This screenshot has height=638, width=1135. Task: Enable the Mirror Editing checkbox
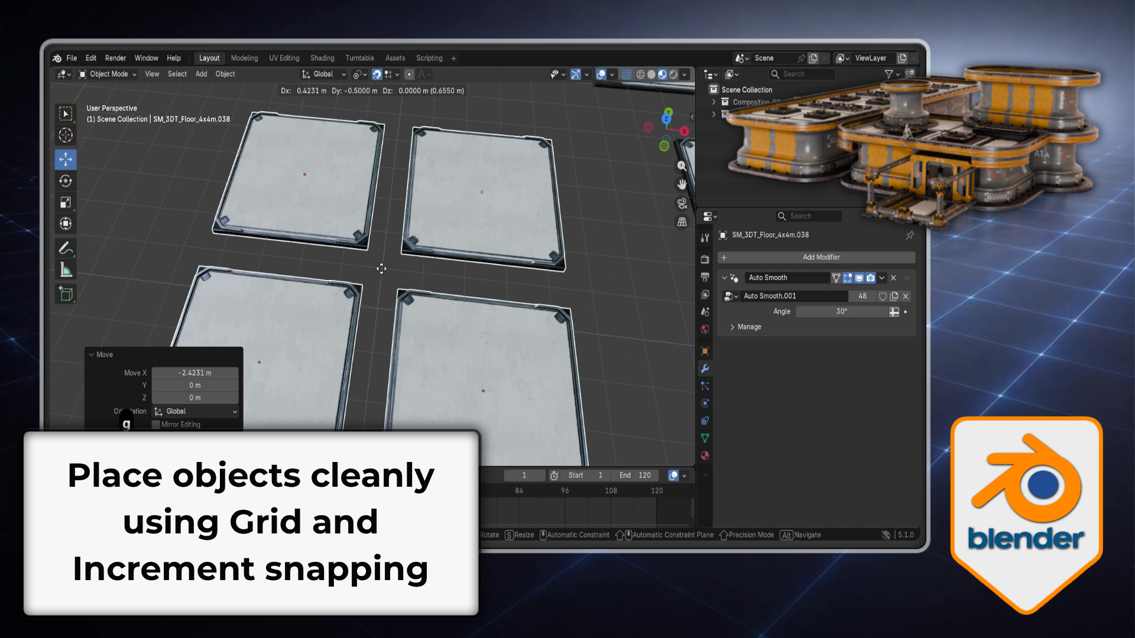156,425
